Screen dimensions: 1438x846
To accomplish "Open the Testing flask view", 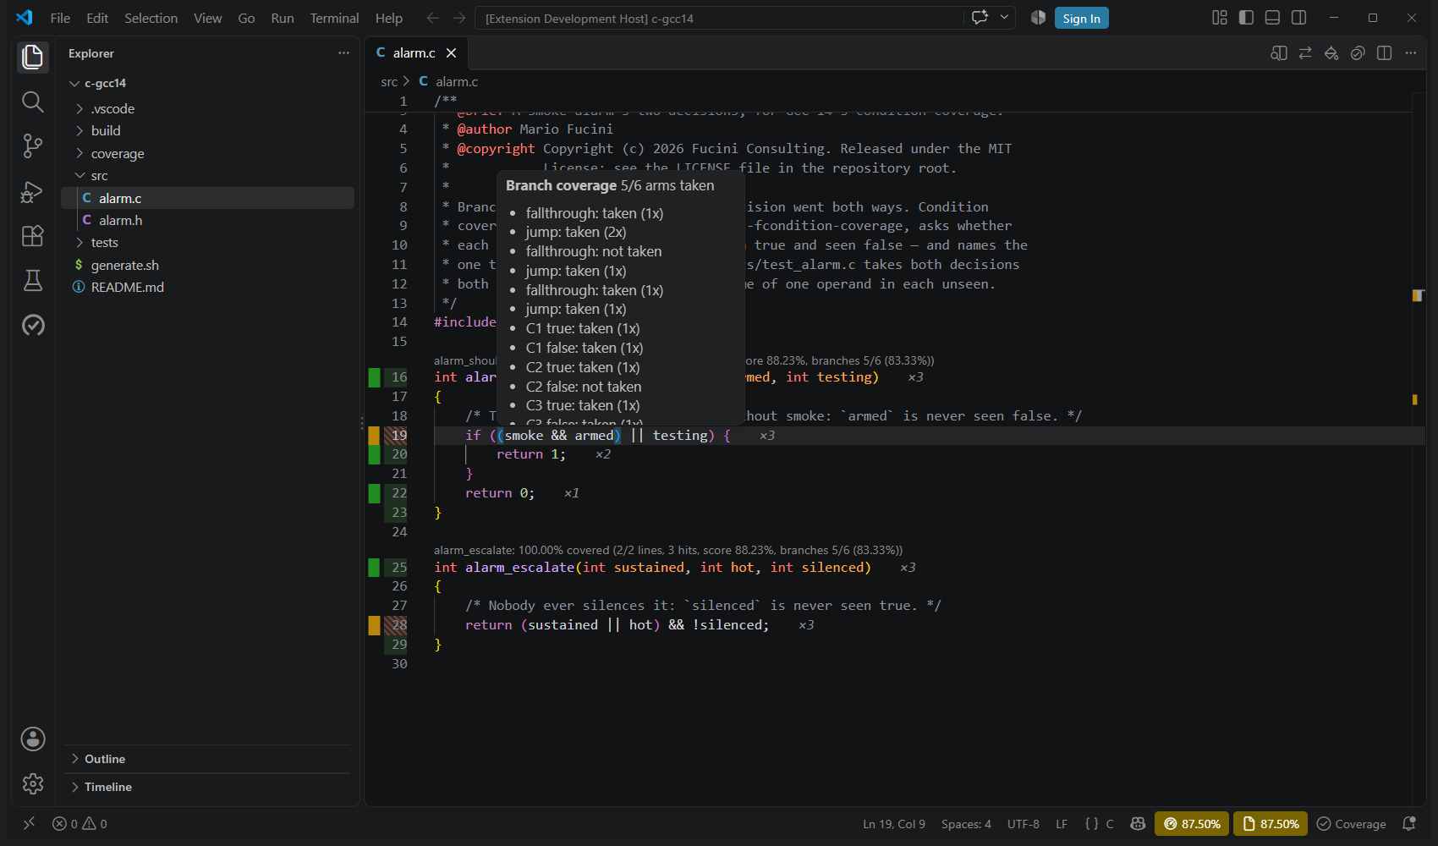I will coord(32,281).
